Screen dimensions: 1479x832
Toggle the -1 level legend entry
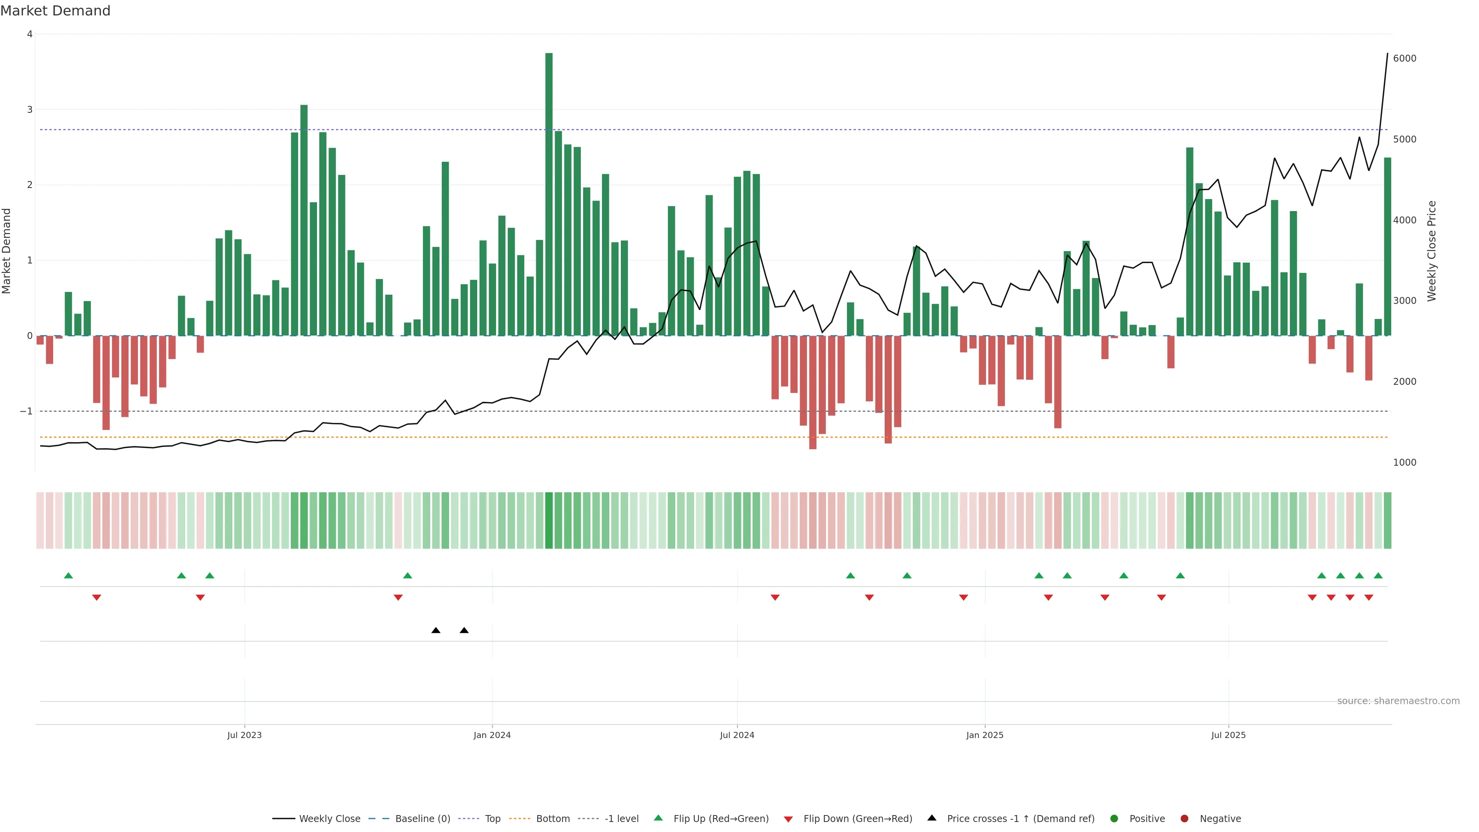621,818
